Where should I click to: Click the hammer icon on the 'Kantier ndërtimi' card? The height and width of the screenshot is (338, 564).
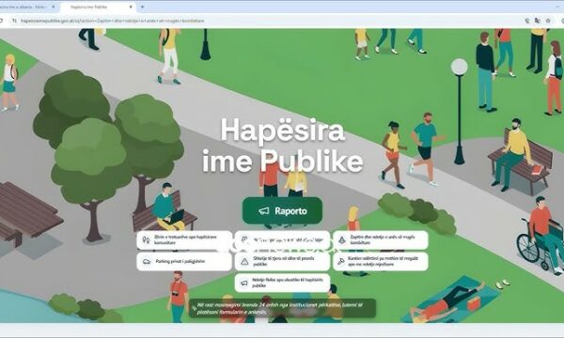click(x=340, y=262)
